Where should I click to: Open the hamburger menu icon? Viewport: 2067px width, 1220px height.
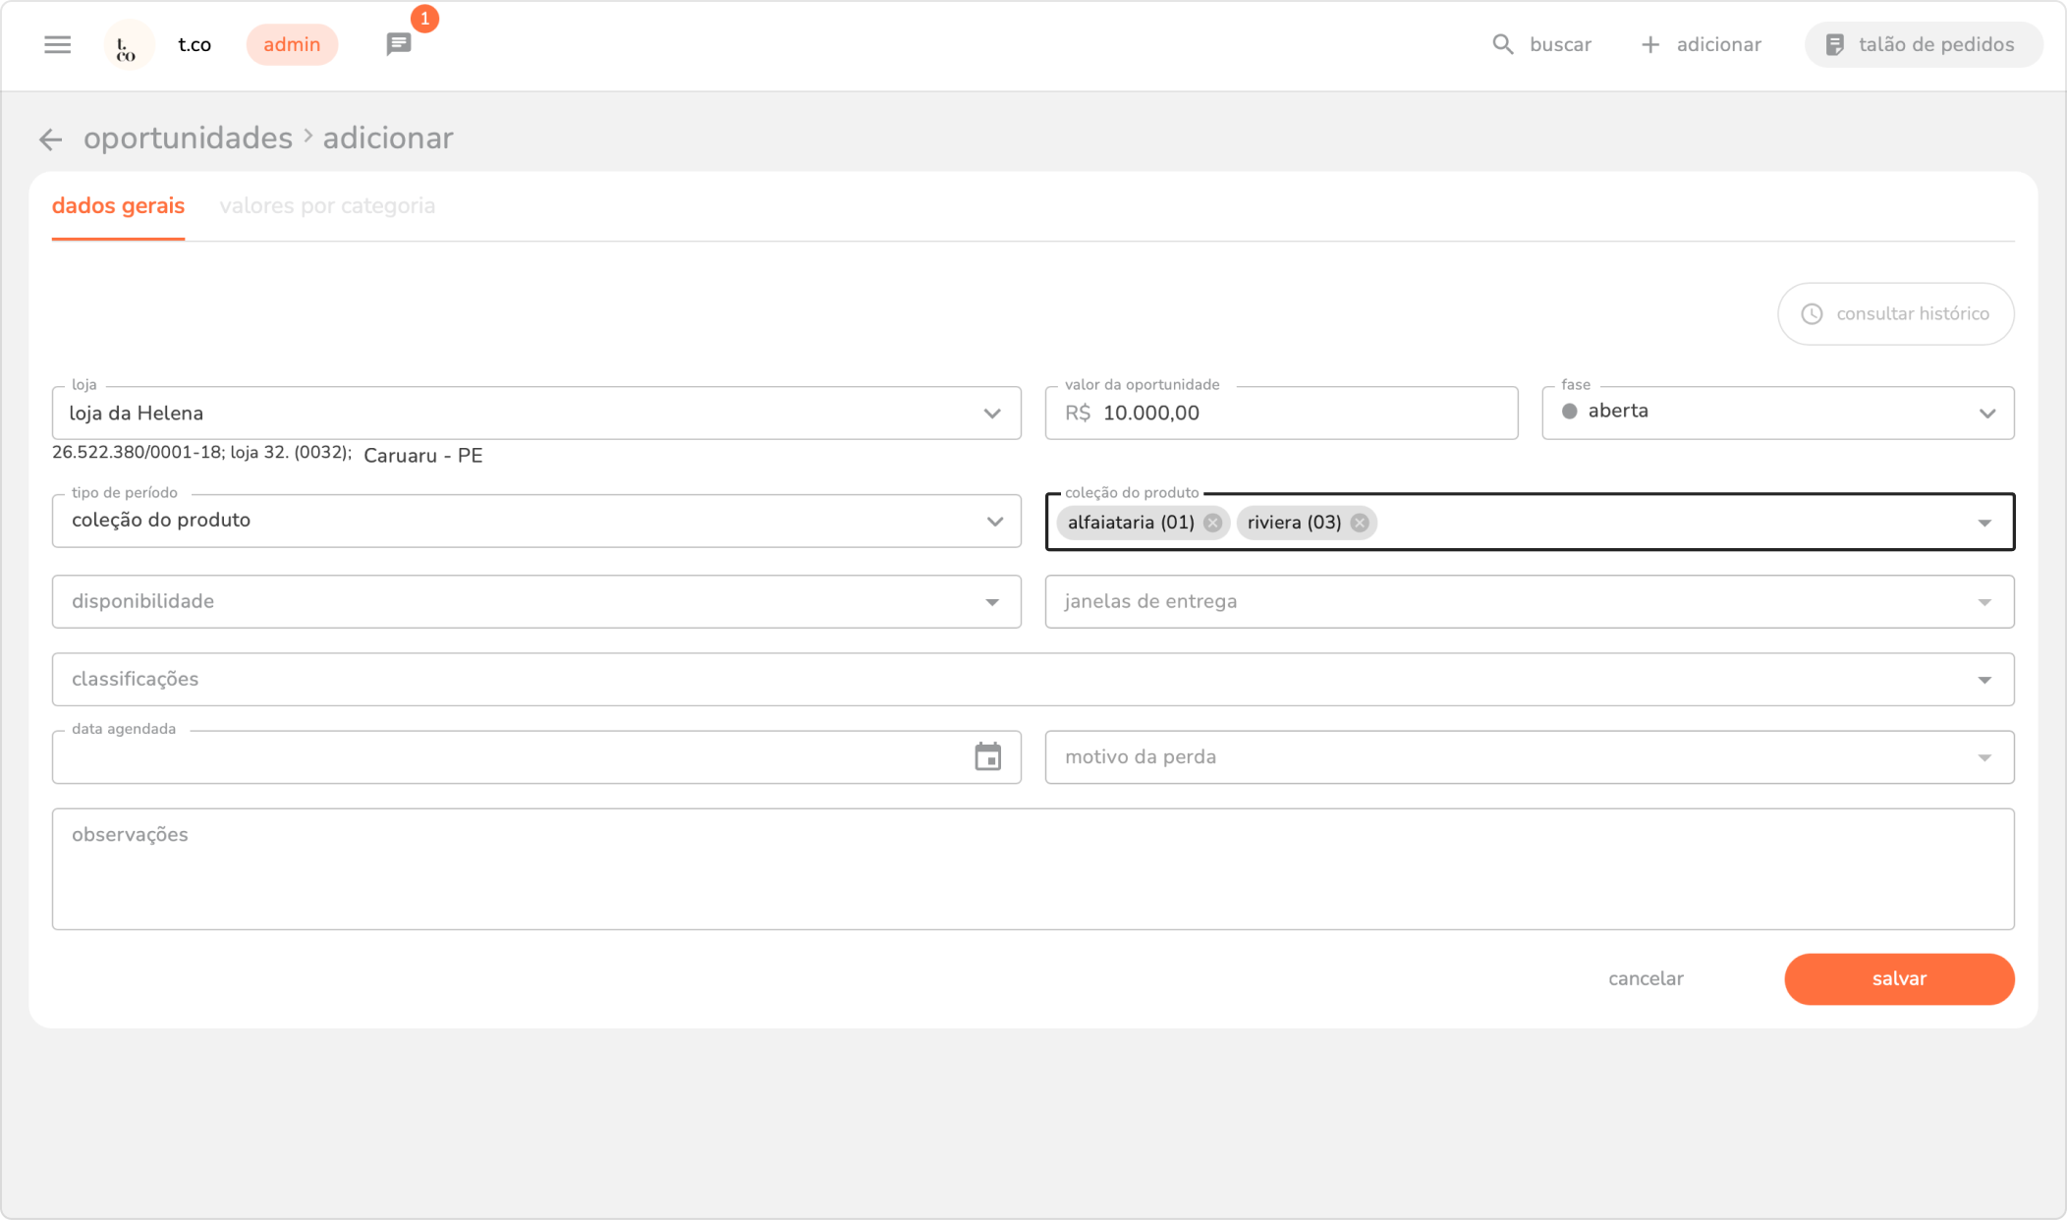[x=57, y=45]
